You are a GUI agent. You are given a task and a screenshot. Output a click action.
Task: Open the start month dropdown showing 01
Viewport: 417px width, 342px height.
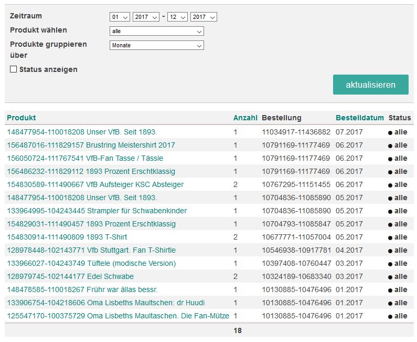point(120,17)
